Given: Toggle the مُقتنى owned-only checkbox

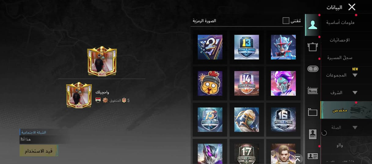Looking at the screenshot, I should pos(286,21).
